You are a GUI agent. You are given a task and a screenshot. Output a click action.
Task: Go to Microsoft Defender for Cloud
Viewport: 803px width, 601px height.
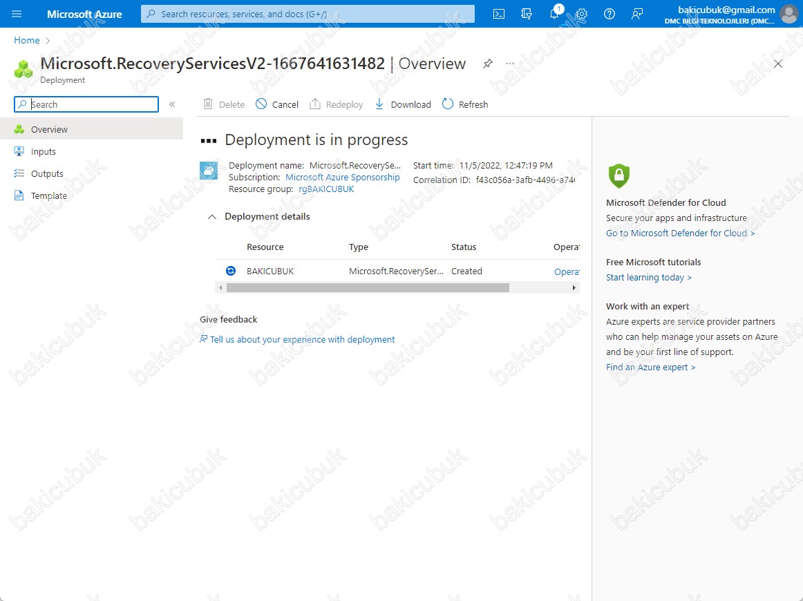pos(680,233)
